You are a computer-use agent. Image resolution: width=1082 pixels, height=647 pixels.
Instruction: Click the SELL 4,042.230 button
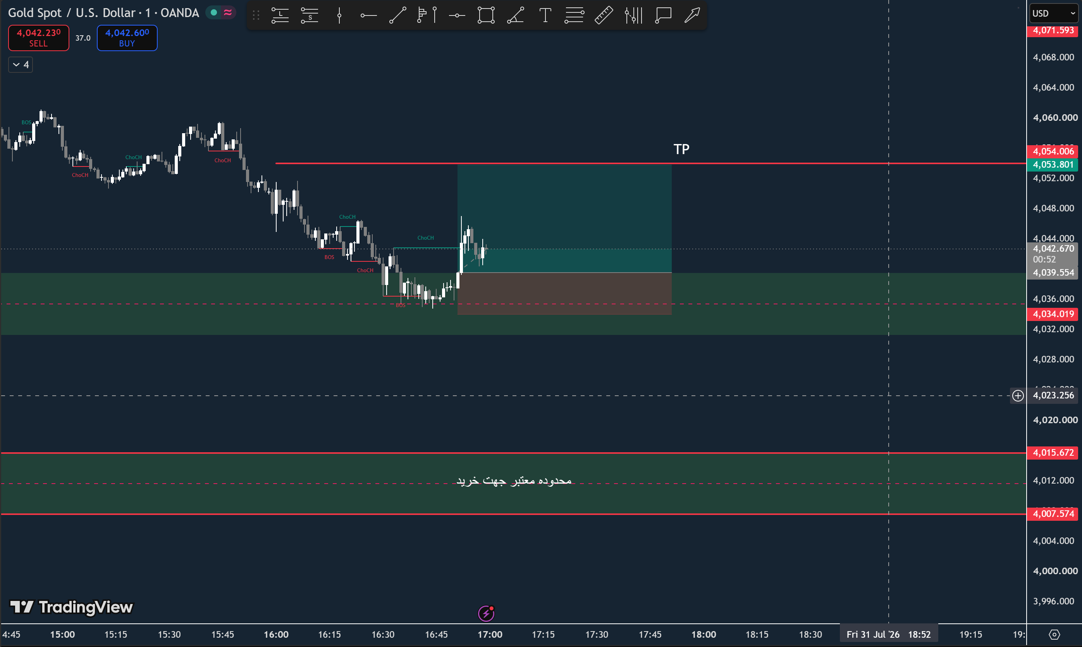[38, 38]
